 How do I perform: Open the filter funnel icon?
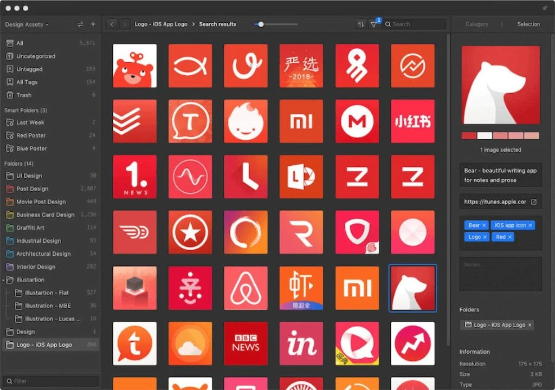tap(373, 24)
